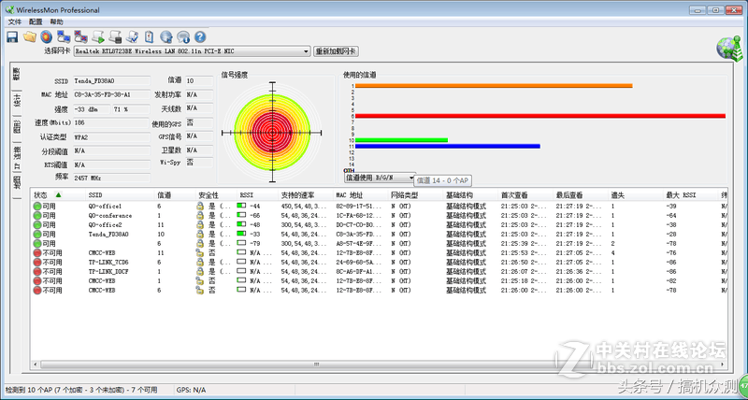Select the TP-LINK_DDCF SSID text
748x400 pixels.
[108, 272]
